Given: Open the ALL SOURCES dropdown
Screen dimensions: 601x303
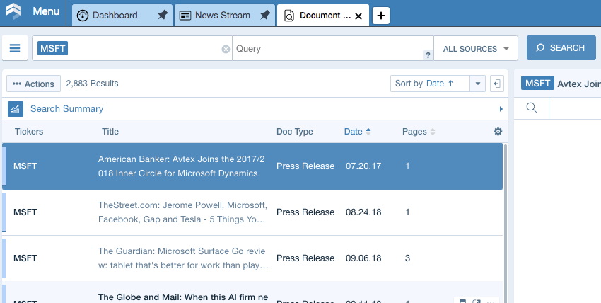Looking at the screenshot, I should 476,48.
